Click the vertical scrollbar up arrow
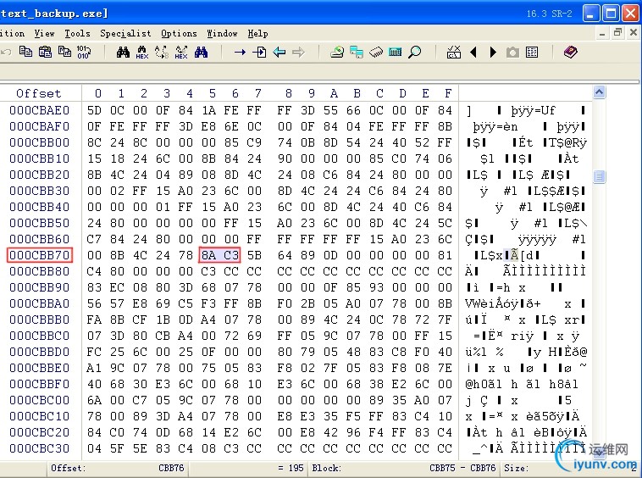Screen dimensions: 642x478 (x=599, y=92)
